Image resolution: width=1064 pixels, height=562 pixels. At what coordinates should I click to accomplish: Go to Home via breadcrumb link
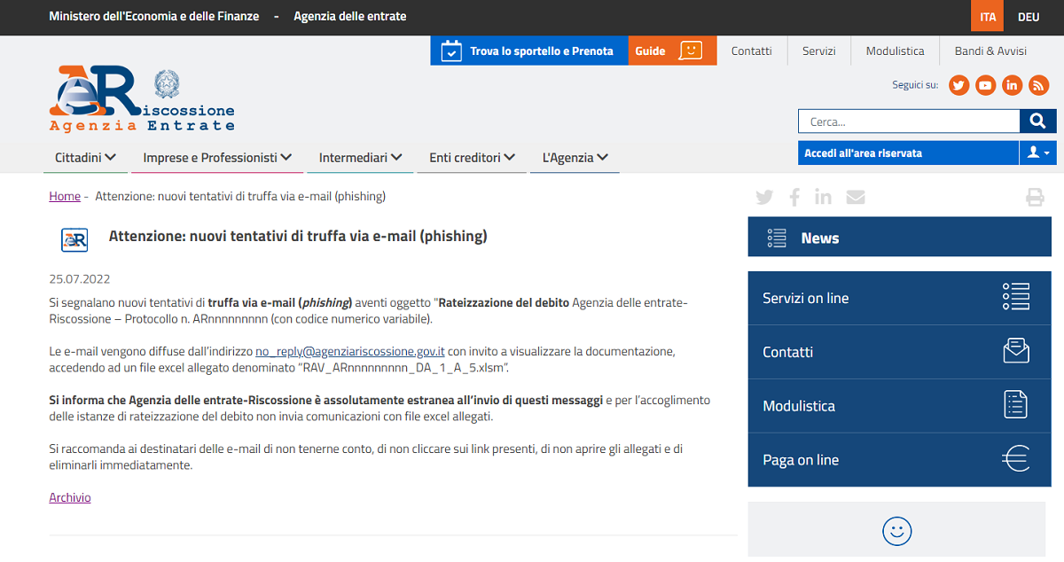65,196
